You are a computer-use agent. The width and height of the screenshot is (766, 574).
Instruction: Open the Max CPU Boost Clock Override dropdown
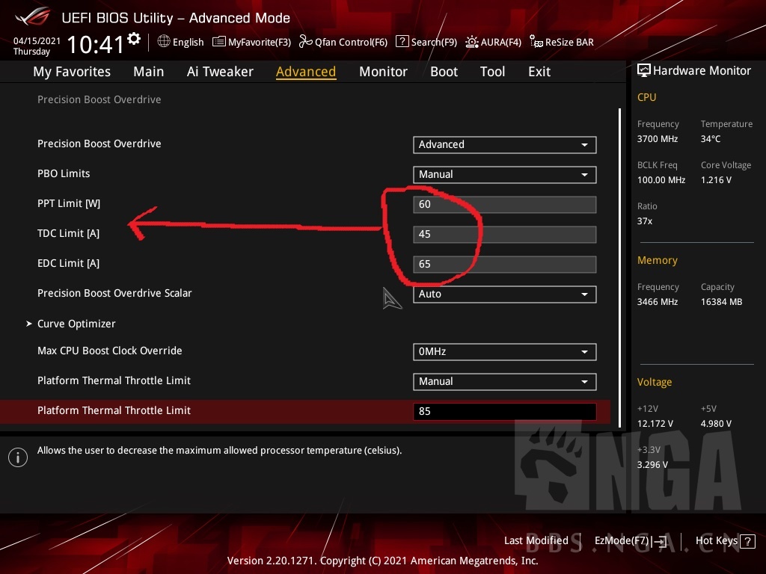tap(504, 351)
